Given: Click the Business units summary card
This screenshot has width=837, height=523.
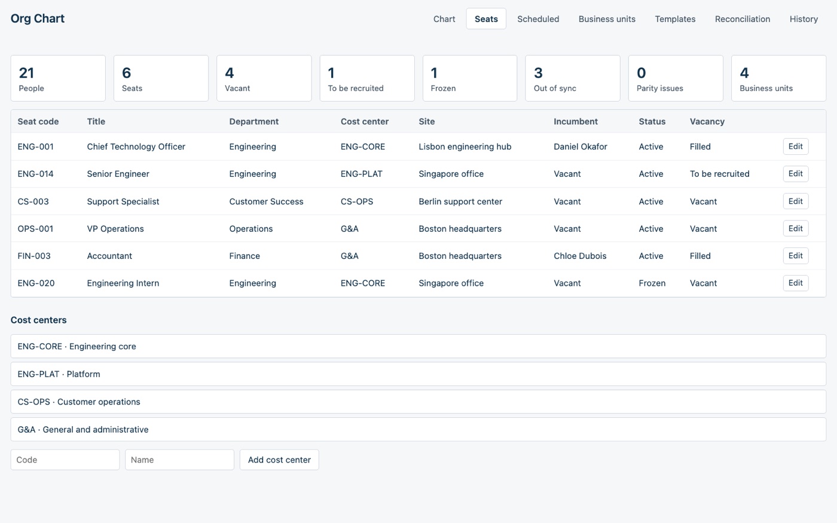Looking at the screenshot, I should click(x=778, y=78).
